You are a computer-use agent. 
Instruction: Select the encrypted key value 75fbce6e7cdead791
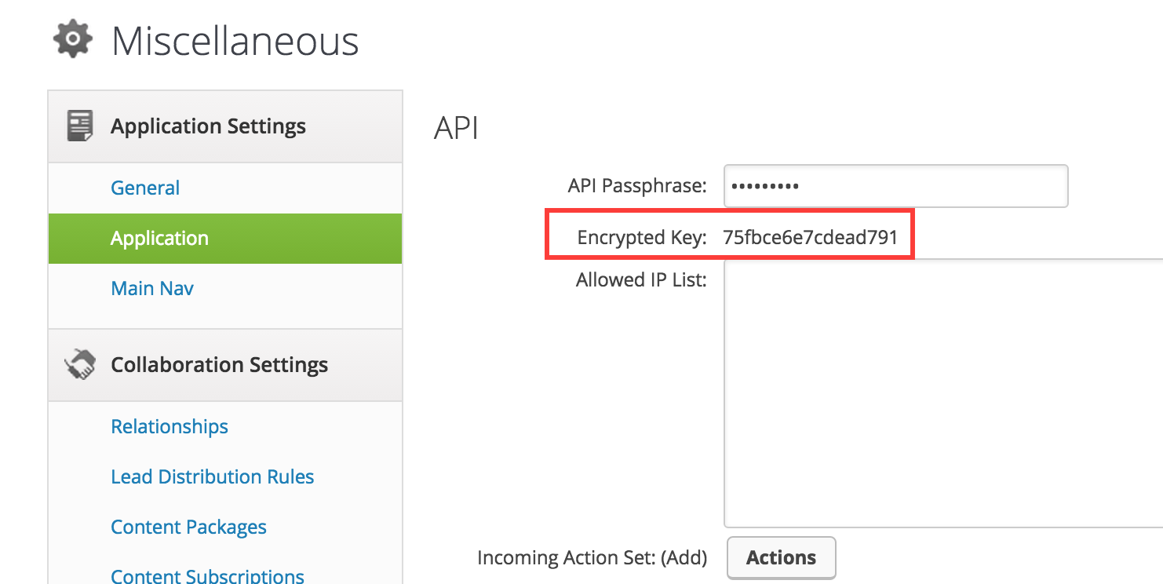click(x=811, y=237)
